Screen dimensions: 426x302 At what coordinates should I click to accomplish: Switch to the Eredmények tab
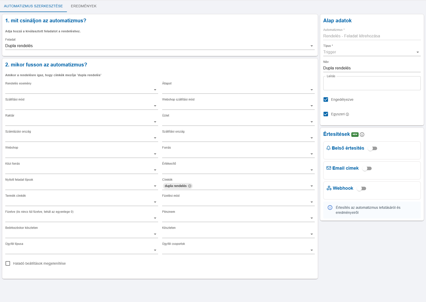(84, 6)
